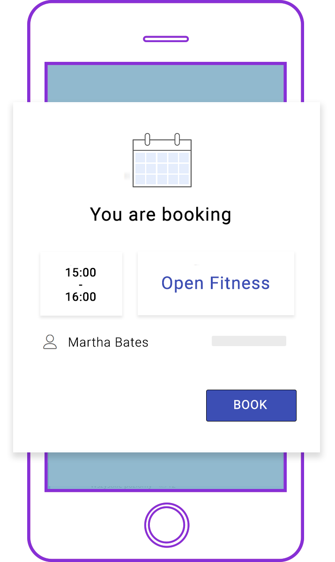
Task: Click the right binder ring on calendar
Action: pos(177,139)
